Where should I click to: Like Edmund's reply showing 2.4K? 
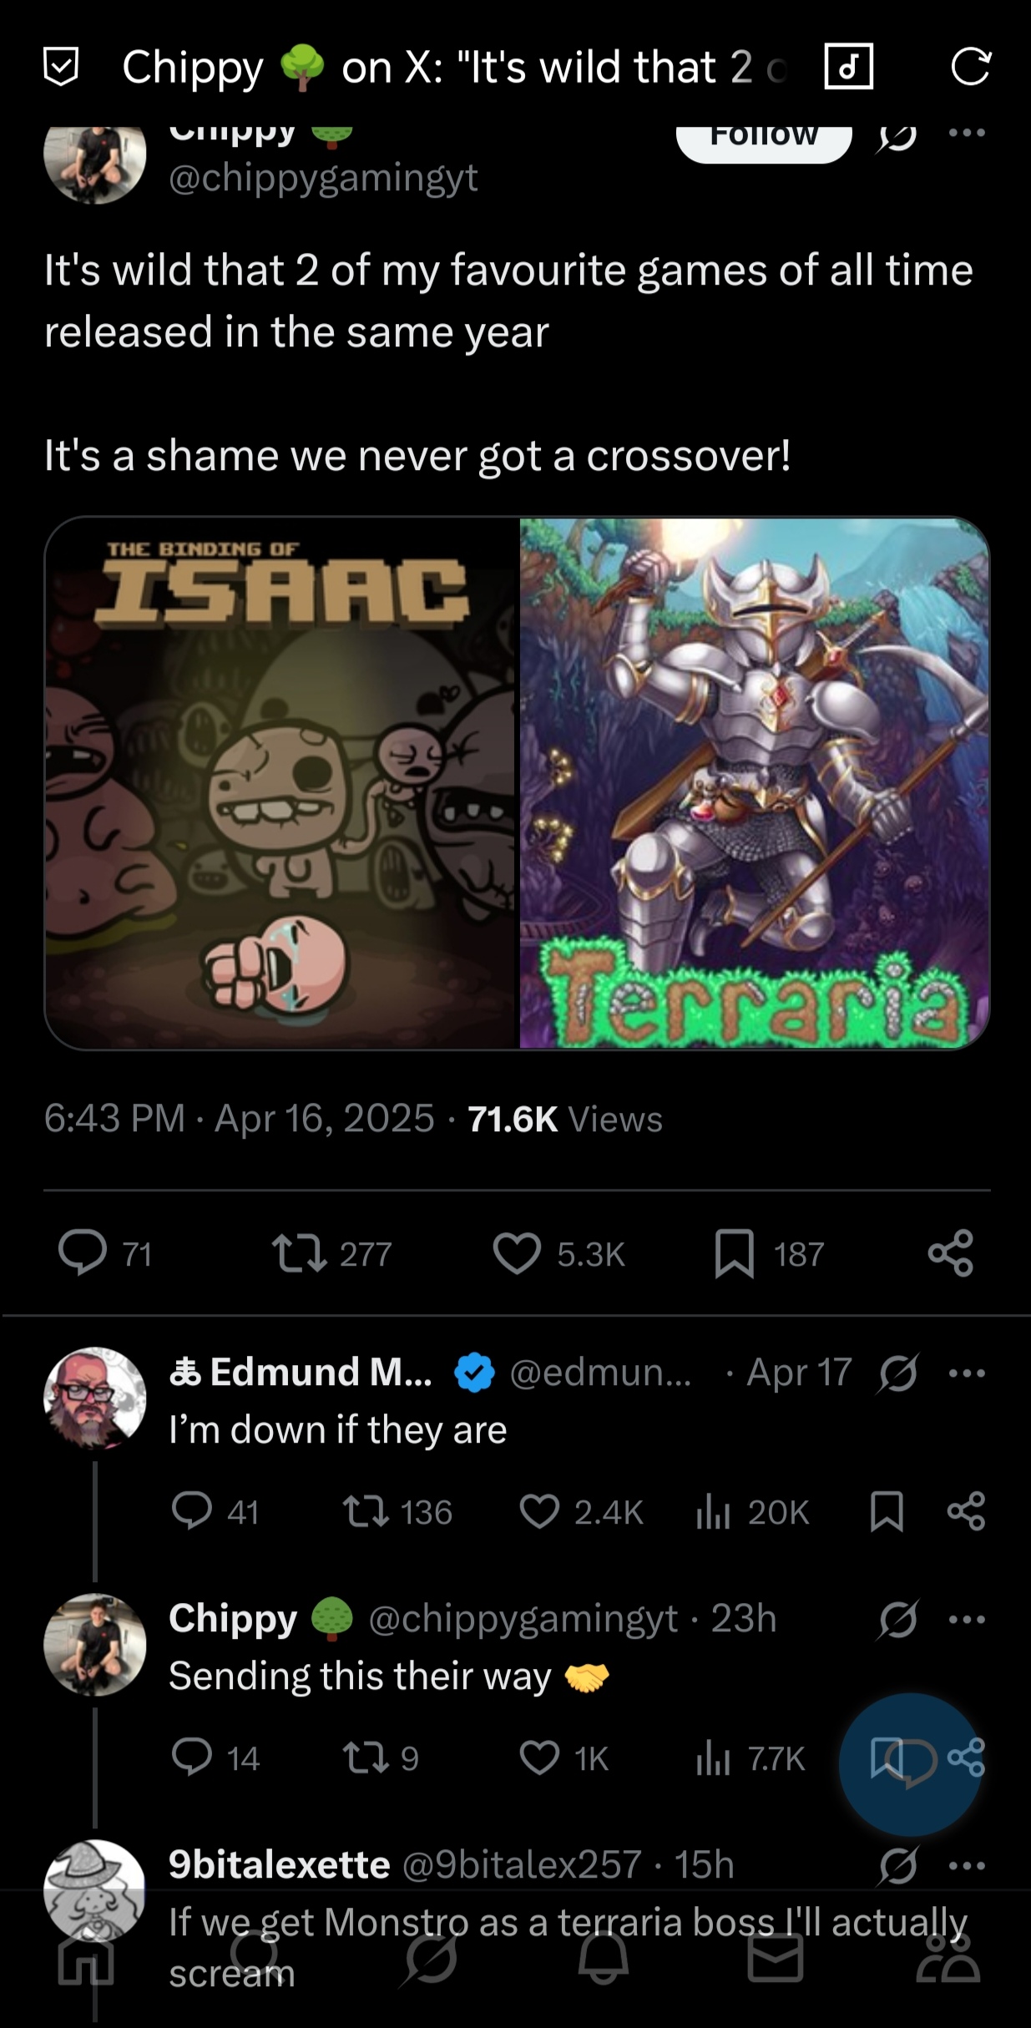(539, 1512)
